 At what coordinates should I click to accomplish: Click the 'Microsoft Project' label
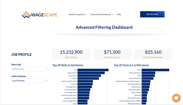tap(134, 98)
